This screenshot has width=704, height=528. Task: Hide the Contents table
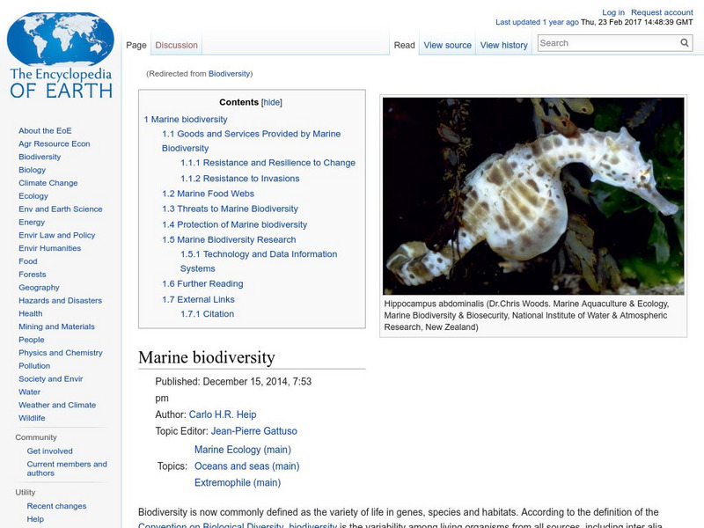(271, 101)
